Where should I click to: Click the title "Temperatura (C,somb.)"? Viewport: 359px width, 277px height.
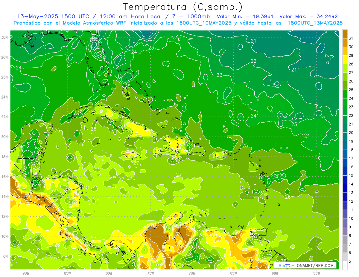(183, 7)
